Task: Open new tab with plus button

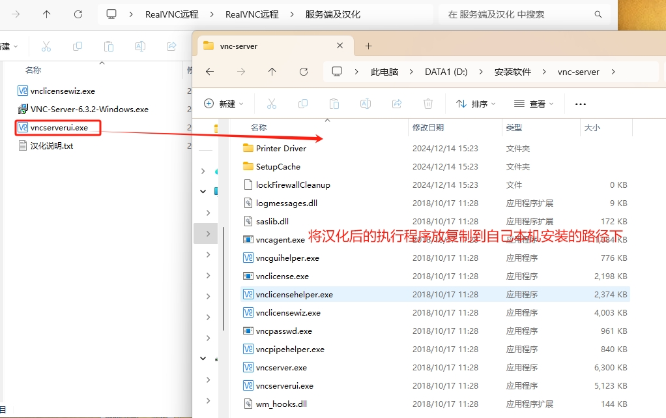Action: pos(369,46)
